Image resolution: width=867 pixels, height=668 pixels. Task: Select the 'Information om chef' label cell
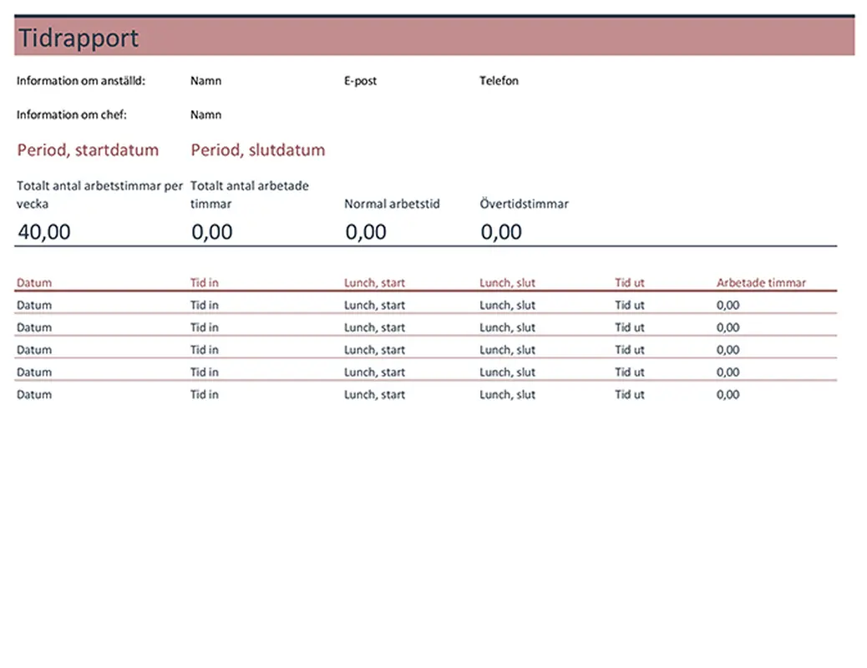point(72,114)
